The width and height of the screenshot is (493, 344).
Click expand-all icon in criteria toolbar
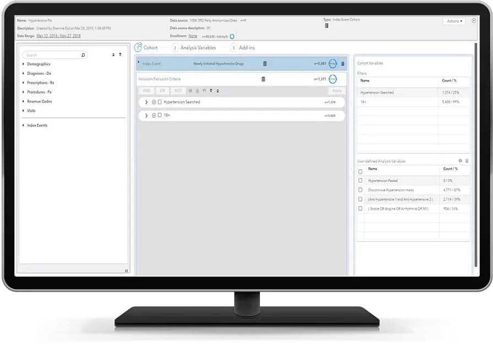point(211,91)
